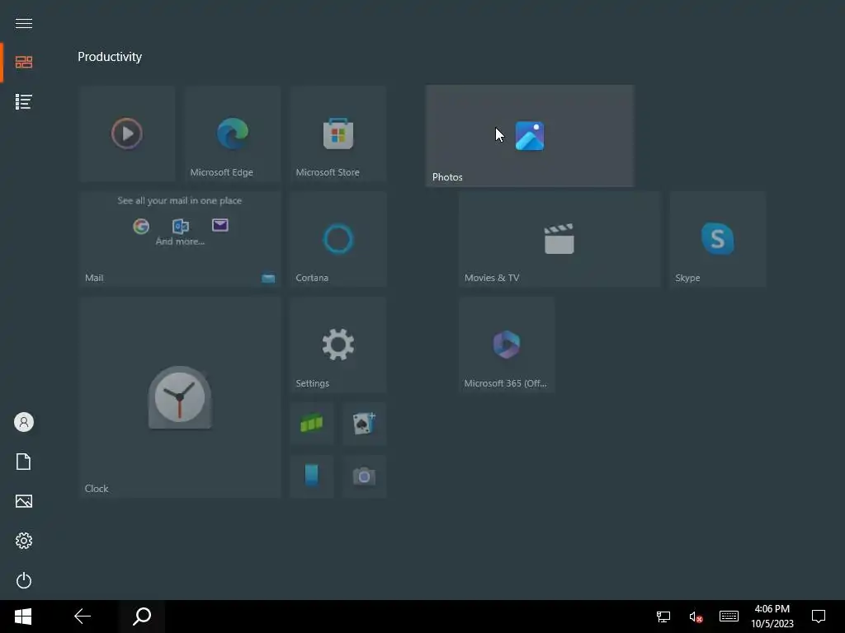
Task: Select the Productivity group heading
Action: tap(110, 57)
